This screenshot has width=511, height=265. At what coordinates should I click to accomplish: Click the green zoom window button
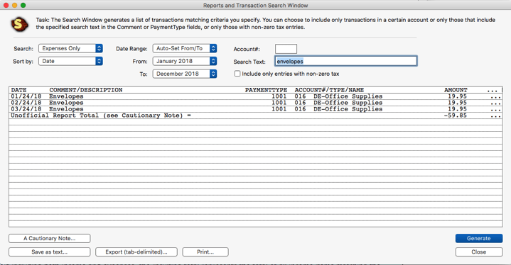(x=23, y=5)
